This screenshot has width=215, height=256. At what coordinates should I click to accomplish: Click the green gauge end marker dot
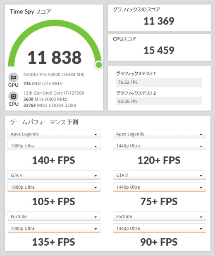[99, 65]
